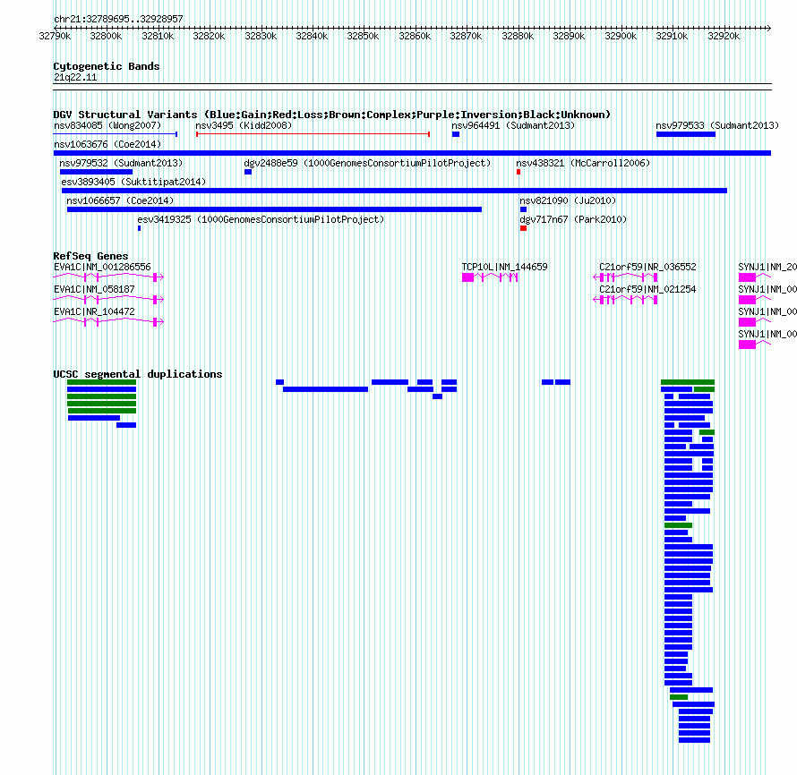Click the C21orf59|NM_021254 gene label
This screenshot has height=775, width=797.
point(647,289)
